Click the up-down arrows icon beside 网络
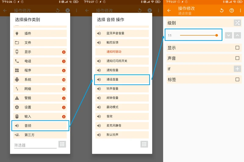Screen dimensions: 244x162 click(x=17, y=89)
